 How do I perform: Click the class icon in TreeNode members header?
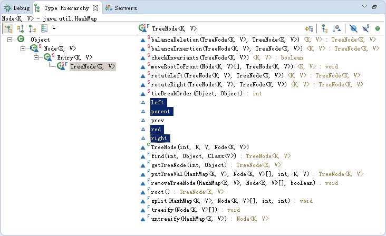tap(142, 28)
